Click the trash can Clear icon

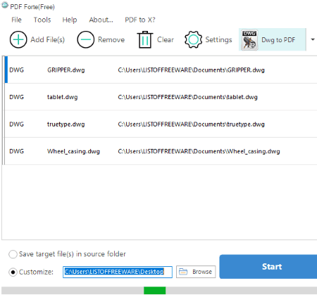[x=145, y=39]
